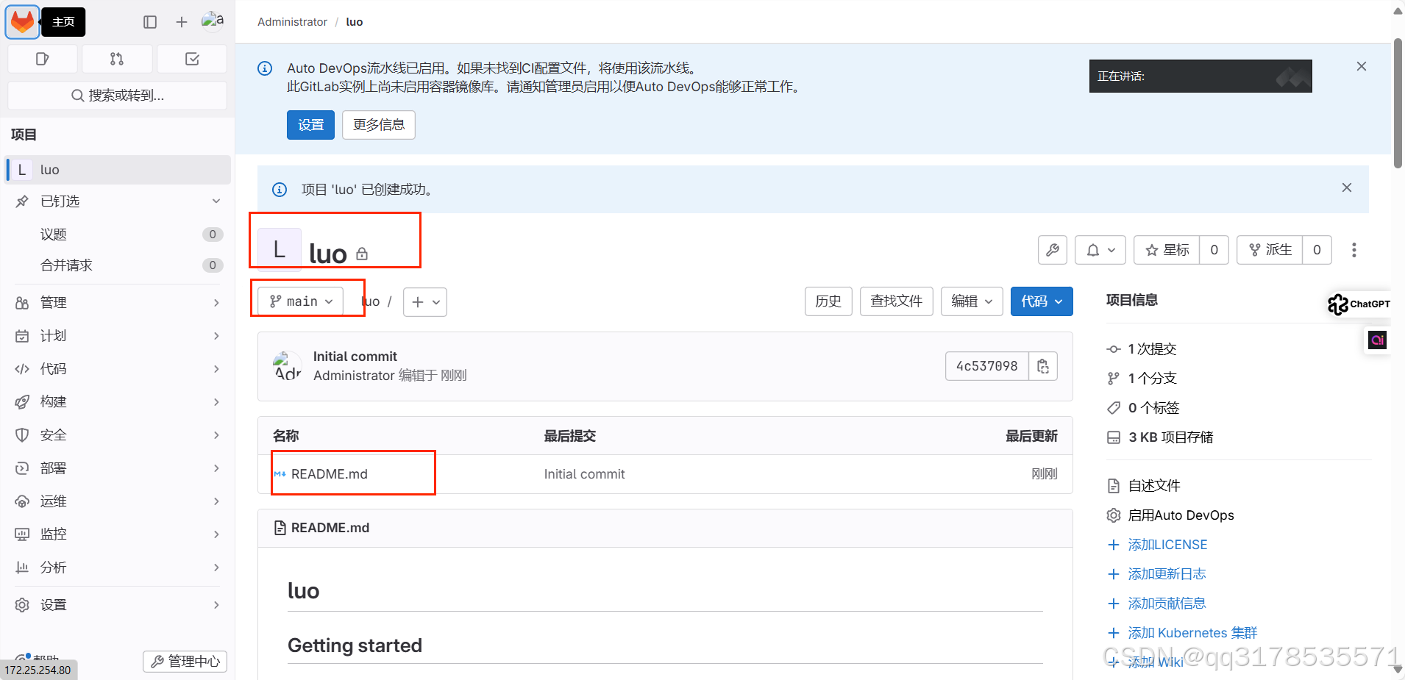Click 添加贡献信息 link
The height and width of the screenshot is (680, 1405).
pos(1167,604)
